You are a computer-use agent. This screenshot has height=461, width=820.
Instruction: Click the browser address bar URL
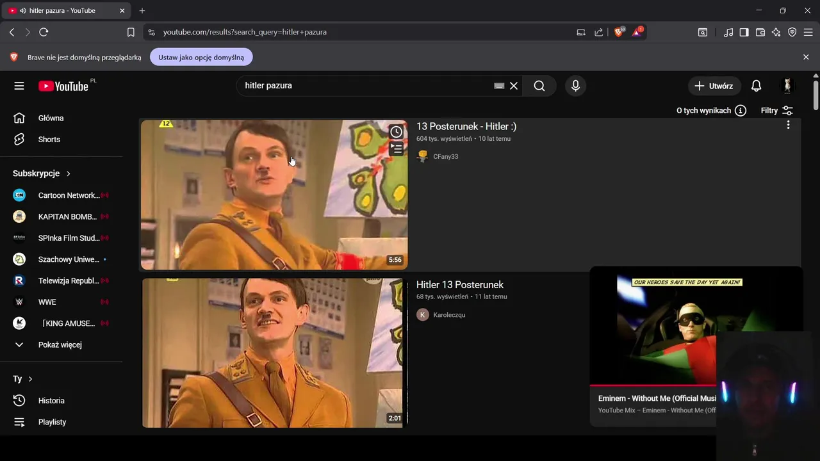pyautogui.click(x=245, y=32)
